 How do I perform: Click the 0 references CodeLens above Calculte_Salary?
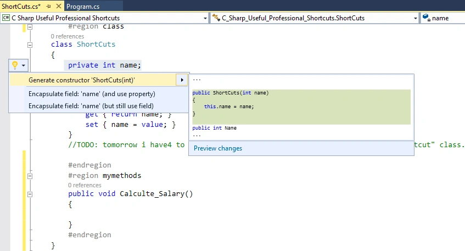(x=85, y=185)
